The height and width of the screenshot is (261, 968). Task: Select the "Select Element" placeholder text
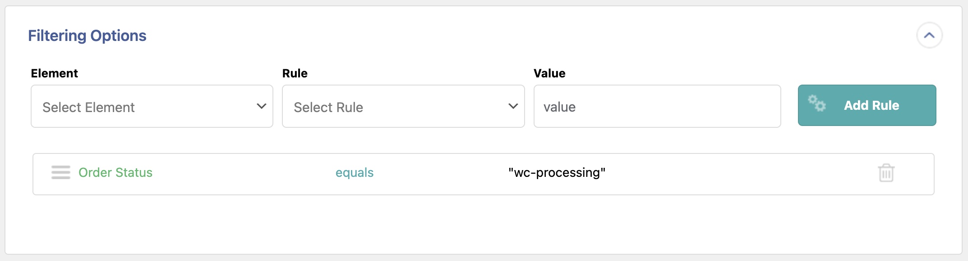pyautogui.click(x=88, y=107)
